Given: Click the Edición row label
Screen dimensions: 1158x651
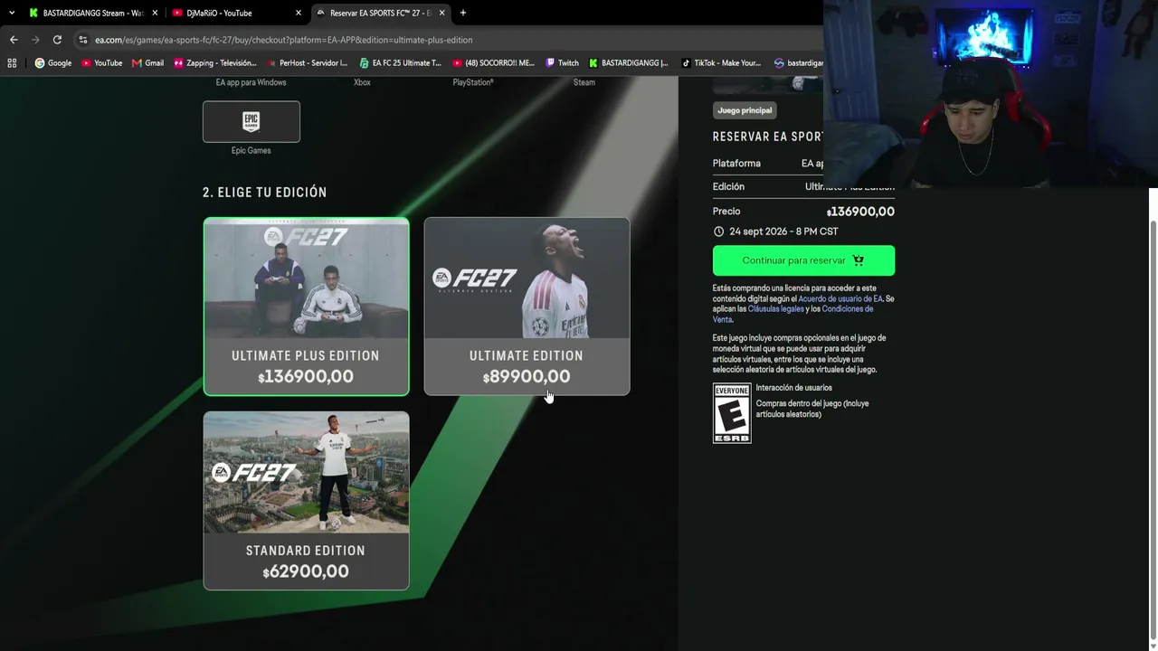Looking at the screenshot, I should click(x=728, y=187).
